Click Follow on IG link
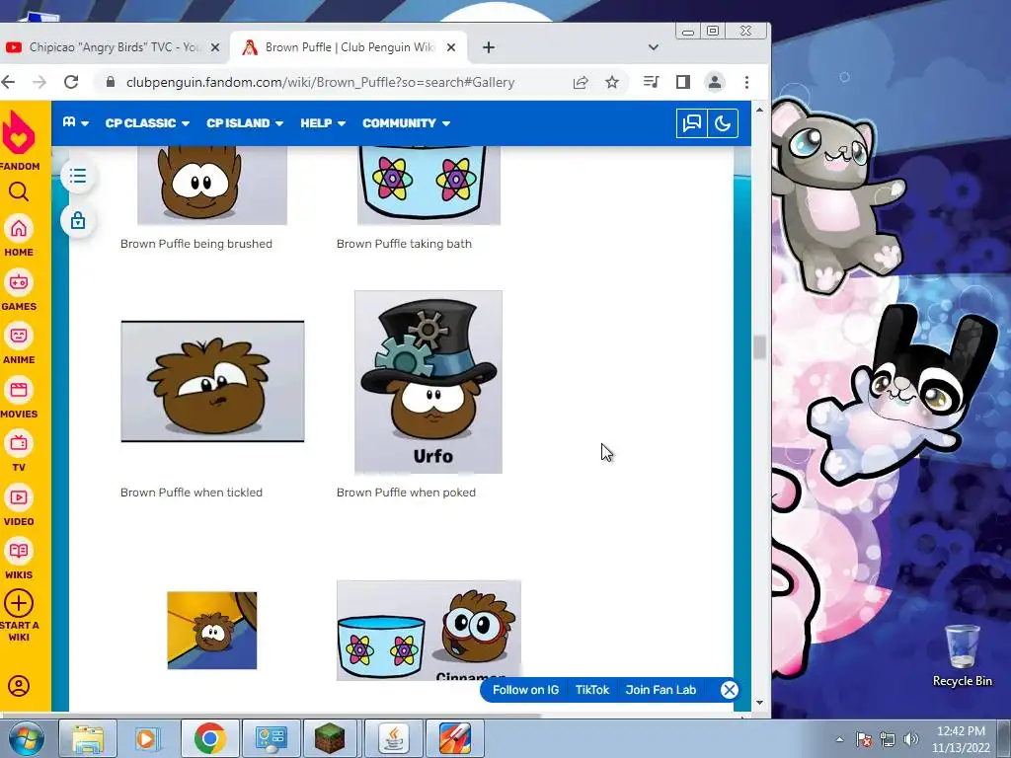1011x758 pixels. coord(525,690)
